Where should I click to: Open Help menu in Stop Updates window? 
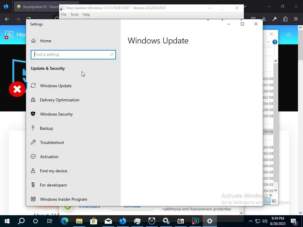(86, 14)
